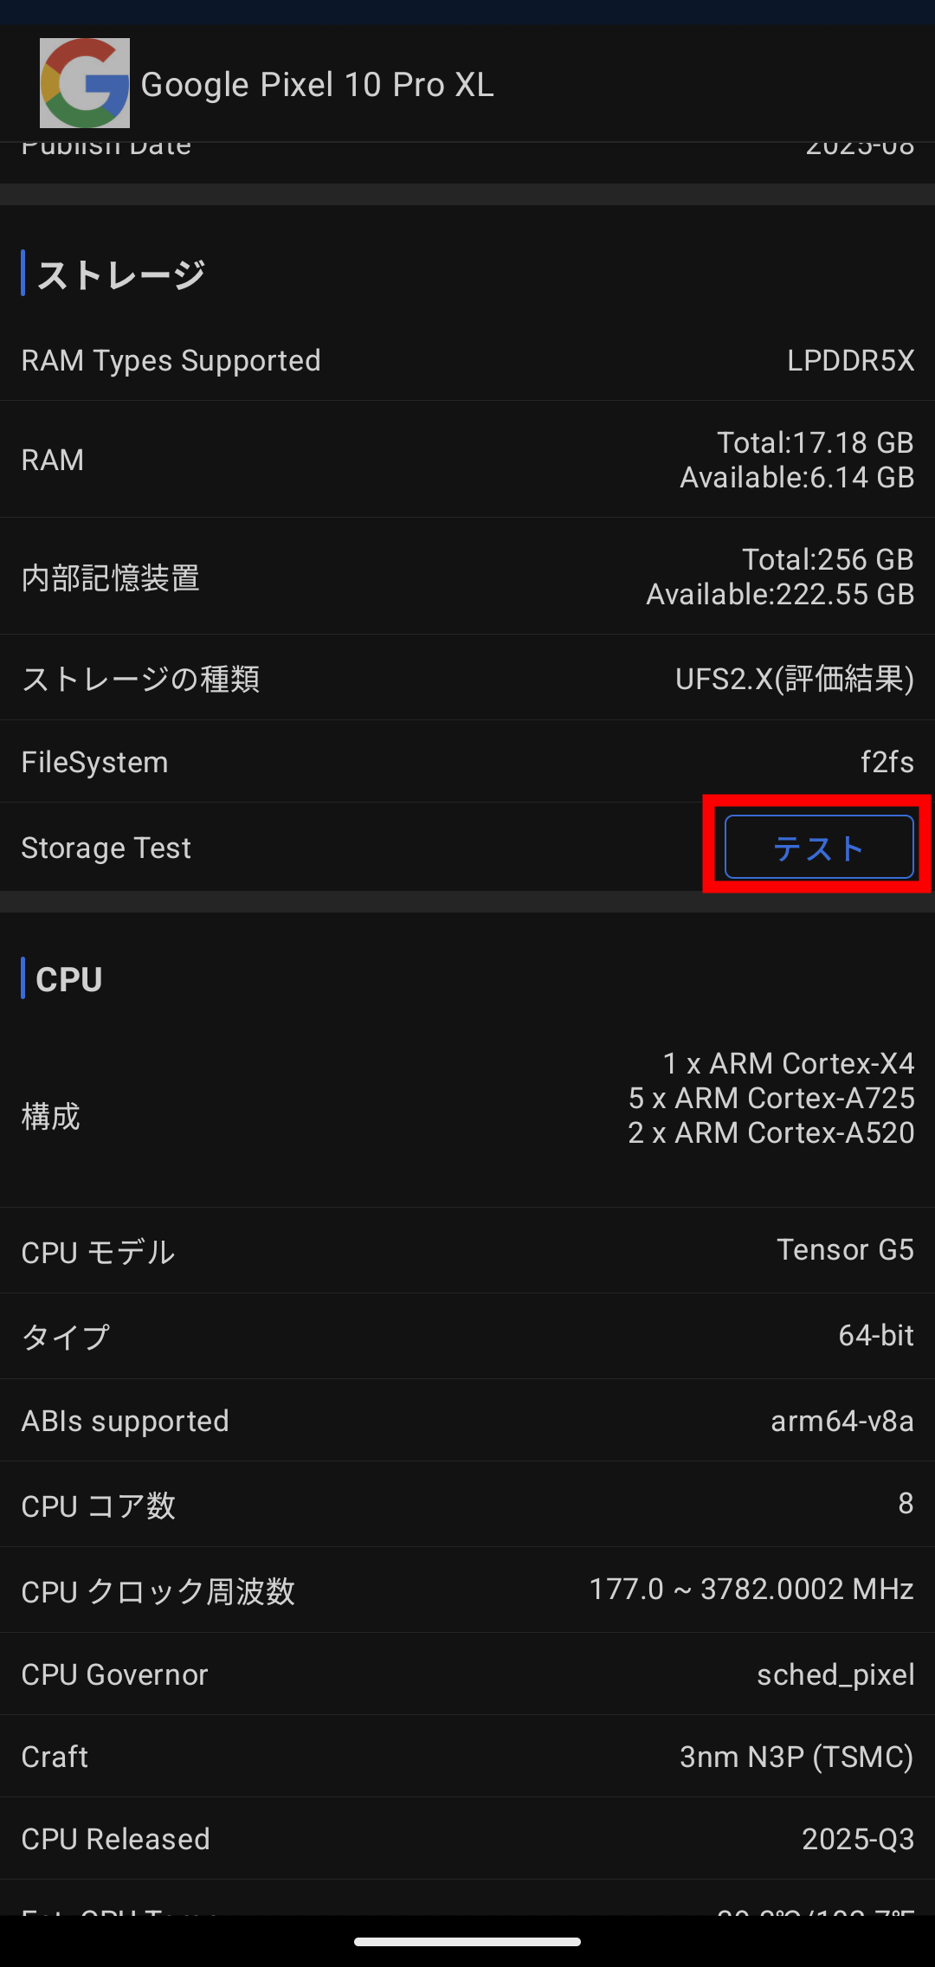This screenshot has height=1967, width=935.
Task: Tap the RAM Types Supported row
Action: 467,360
